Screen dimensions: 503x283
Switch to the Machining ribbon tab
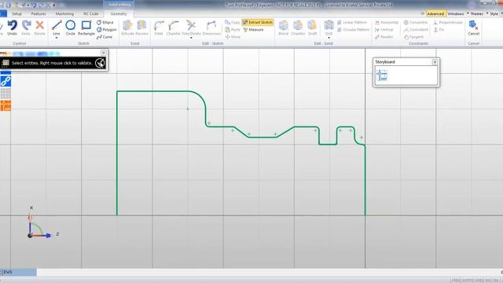pyautogui.click(x=64, y=14)
